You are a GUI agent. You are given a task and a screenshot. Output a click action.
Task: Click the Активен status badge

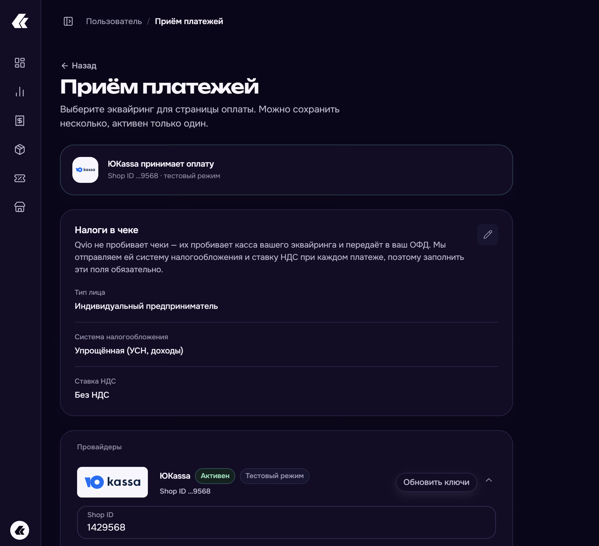215,476
